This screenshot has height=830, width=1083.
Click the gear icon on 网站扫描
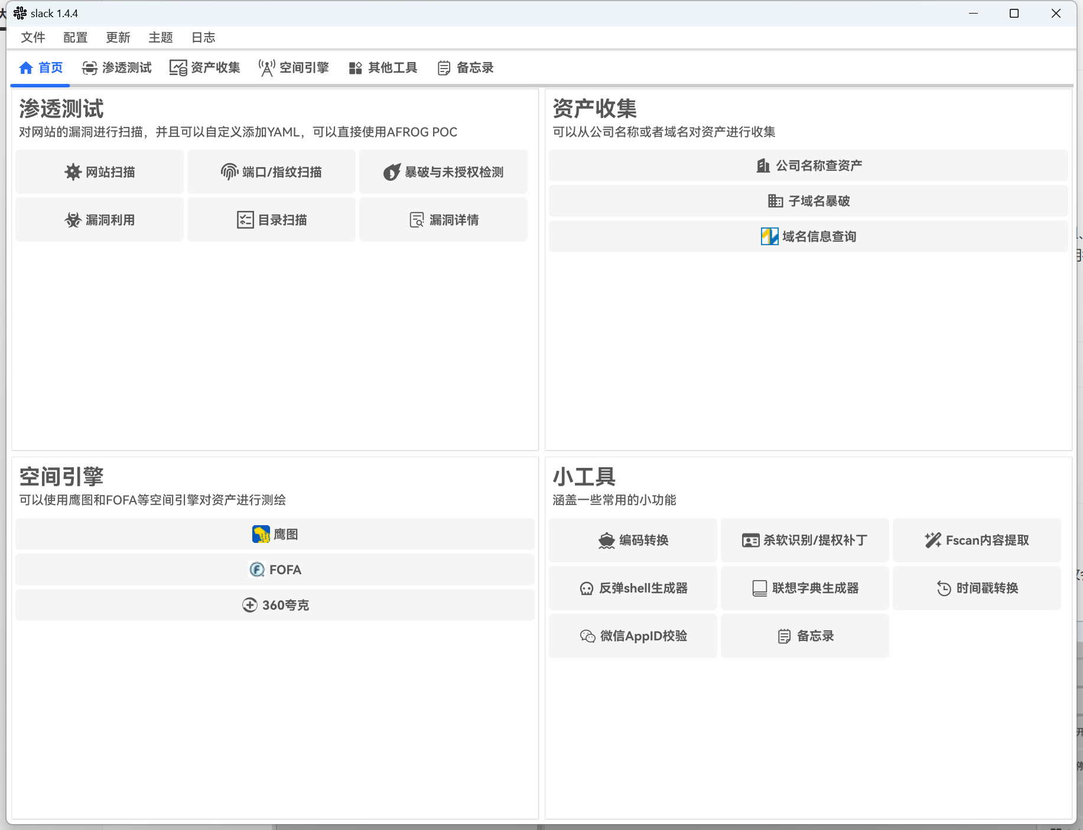[x=73, y=172]
